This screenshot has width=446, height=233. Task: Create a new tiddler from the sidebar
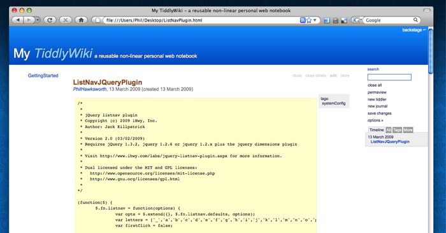coord(377,99)
